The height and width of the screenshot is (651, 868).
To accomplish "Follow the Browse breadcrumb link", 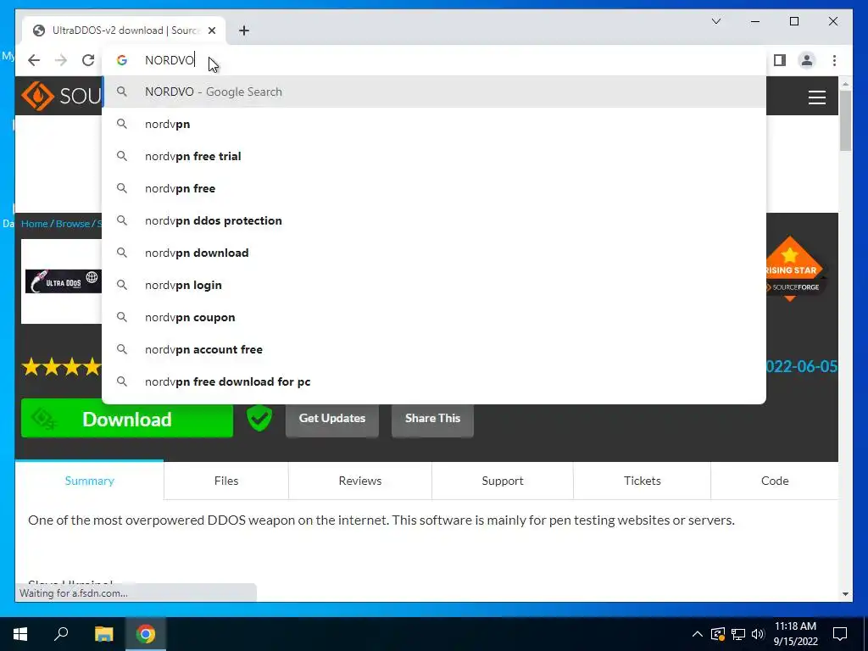I will pyautogui.click(x=73, y=224).
